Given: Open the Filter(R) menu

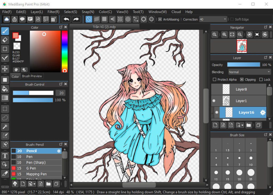Looking at the screenshot, I should pyautogui.click(x=53, y=12).
